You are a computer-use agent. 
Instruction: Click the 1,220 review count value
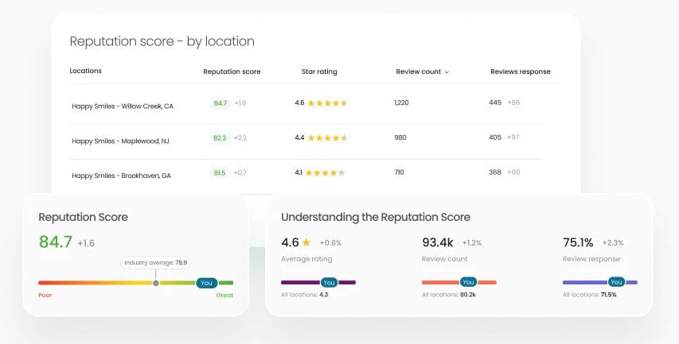[401, 102]
